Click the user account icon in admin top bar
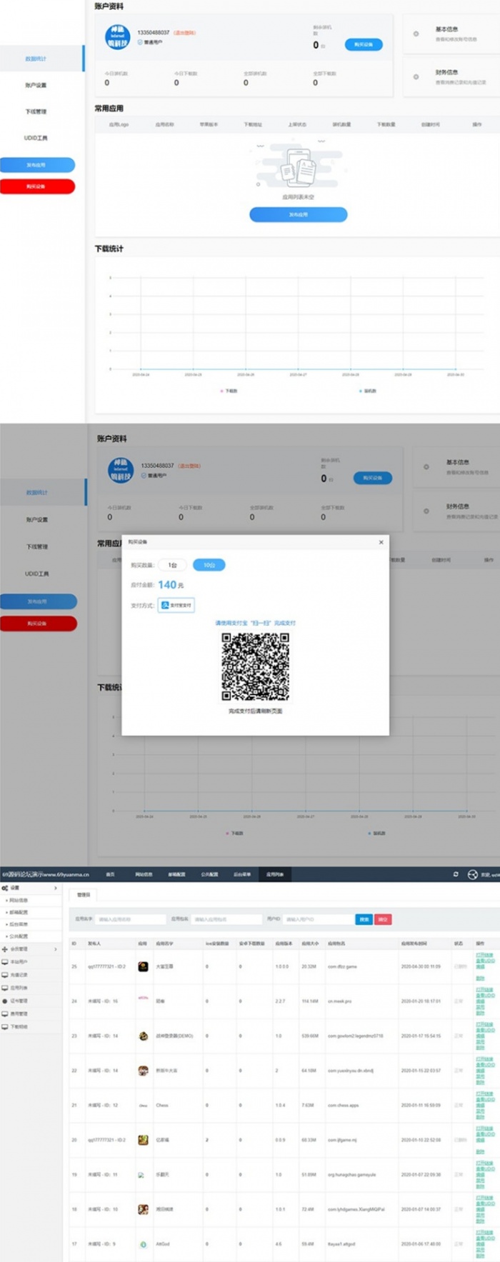Screen dimensions: 500x1262 tap(472, 874)
